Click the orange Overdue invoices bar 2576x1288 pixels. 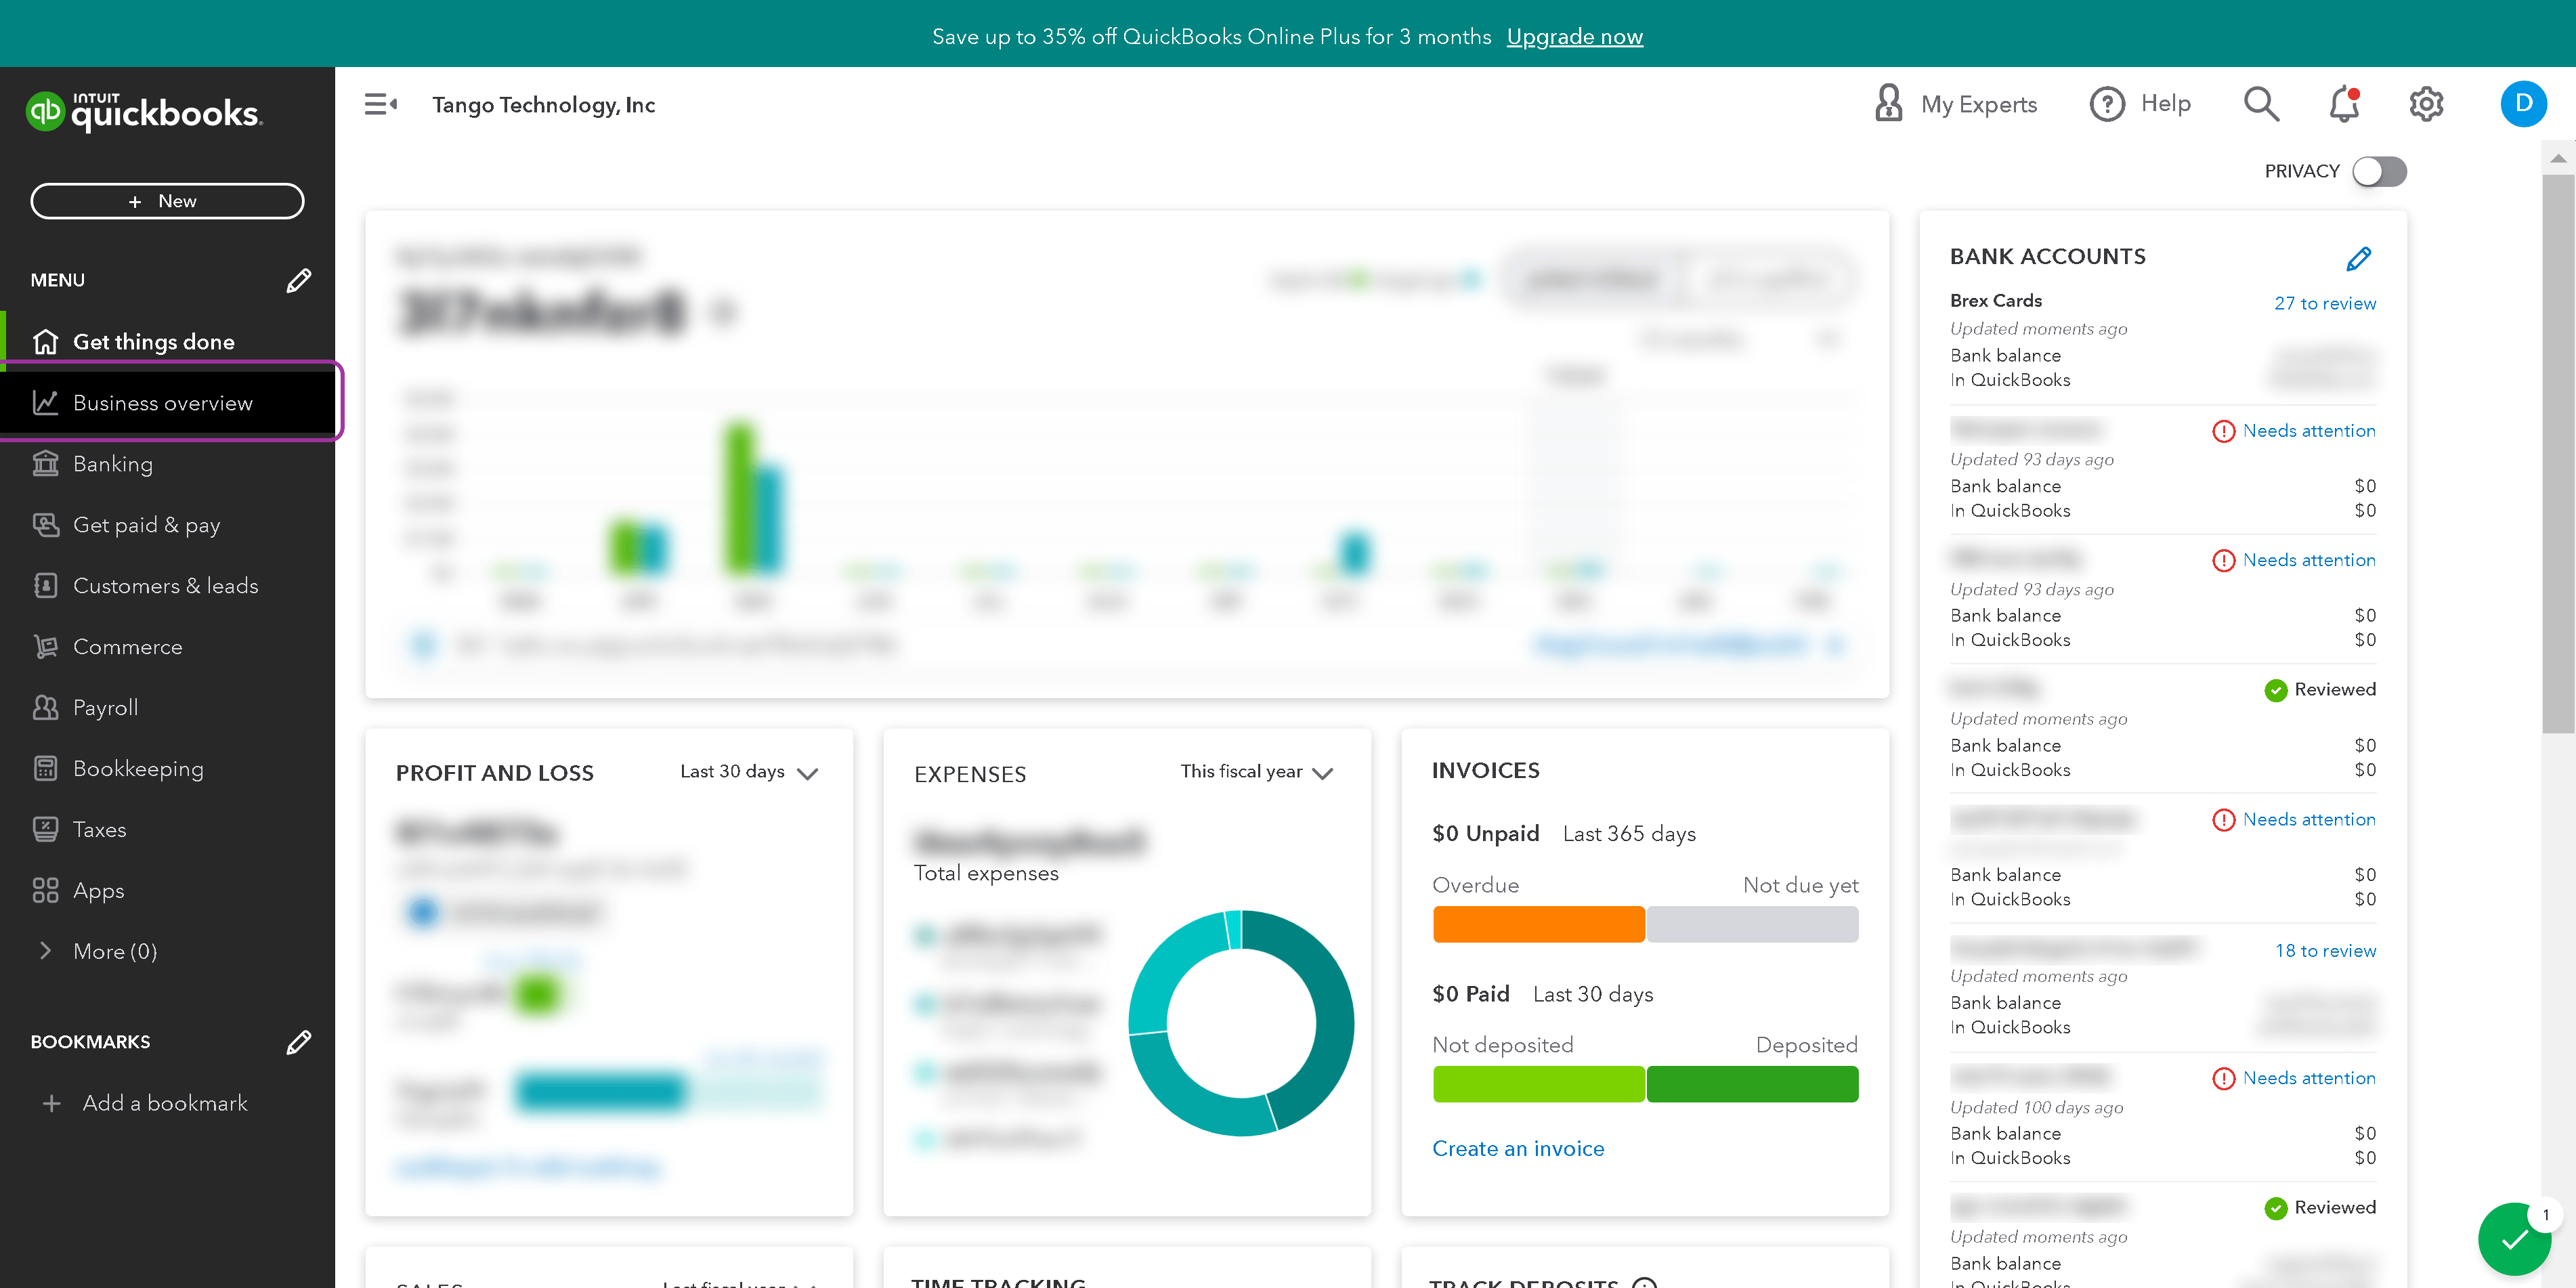(x=1538, y=924)
